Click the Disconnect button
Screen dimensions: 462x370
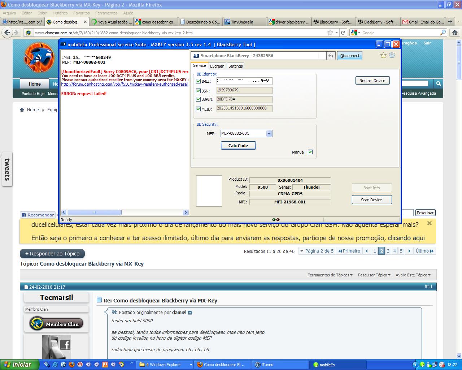point(350,56)
